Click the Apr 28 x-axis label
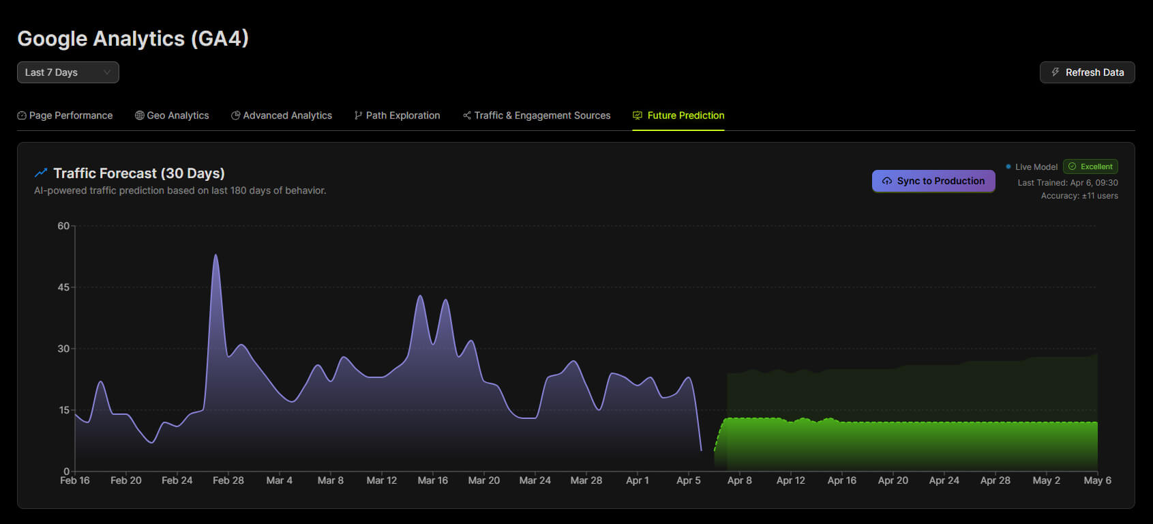 (x=995, y=480)
